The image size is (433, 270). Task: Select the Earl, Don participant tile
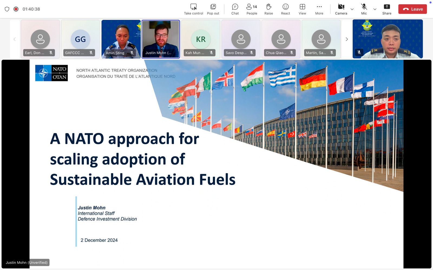[40, 39]
